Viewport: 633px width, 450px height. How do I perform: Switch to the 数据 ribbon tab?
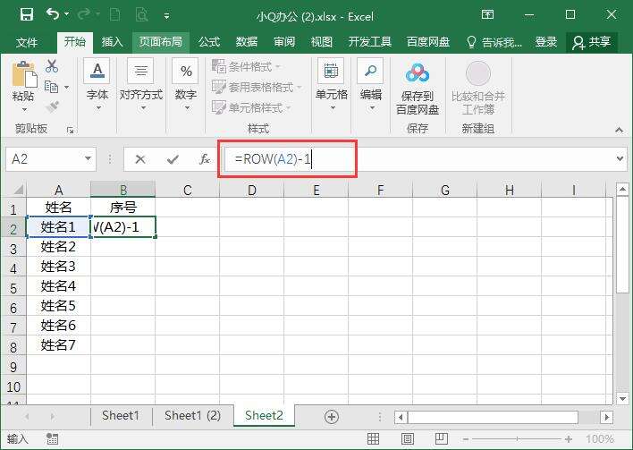click(x=247, y=42)
